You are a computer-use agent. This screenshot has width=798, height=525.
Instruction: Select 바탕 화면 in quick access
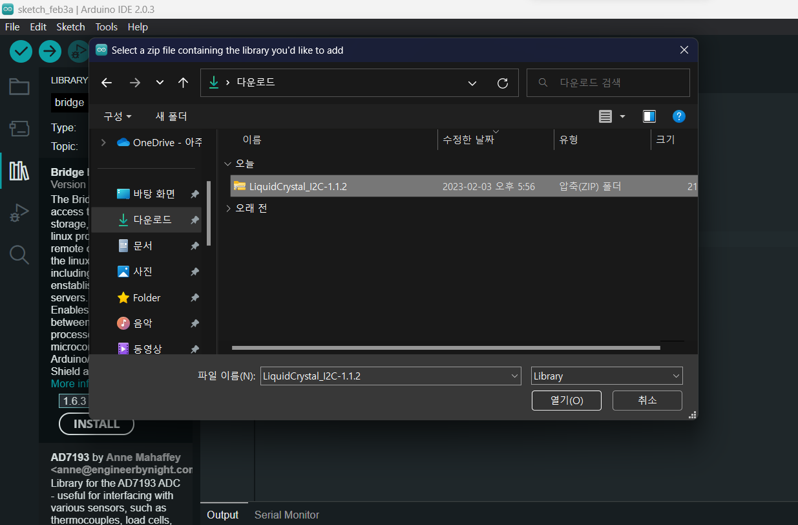click(146, 194)
